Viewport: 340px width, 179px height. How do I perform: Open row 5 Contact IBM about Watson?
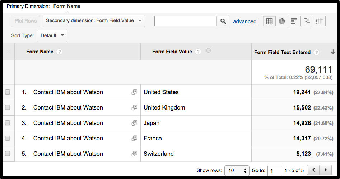tap(68, 154)
